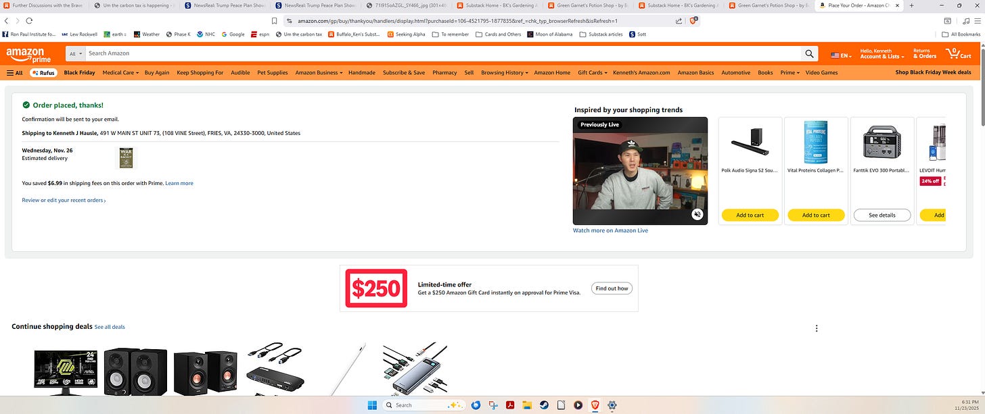
Task: Click the ordered book cover thumbnail
Action: click(126, 157)
